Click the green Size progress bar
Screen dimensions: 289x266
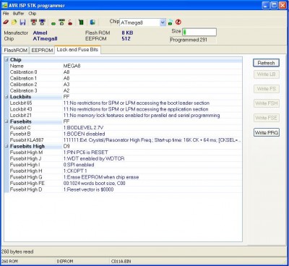pyautogui.click(x=199, y=32)
